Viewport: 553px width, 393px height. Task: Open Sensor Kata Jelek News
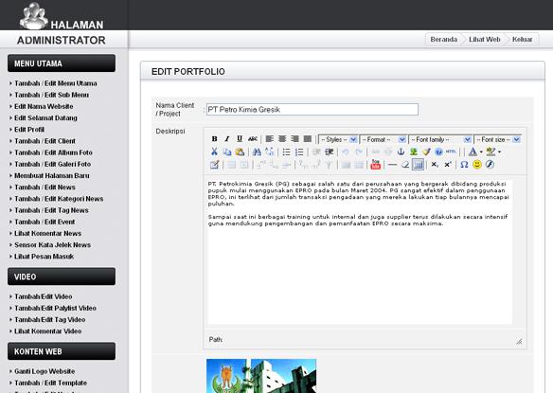pos(52,245)
